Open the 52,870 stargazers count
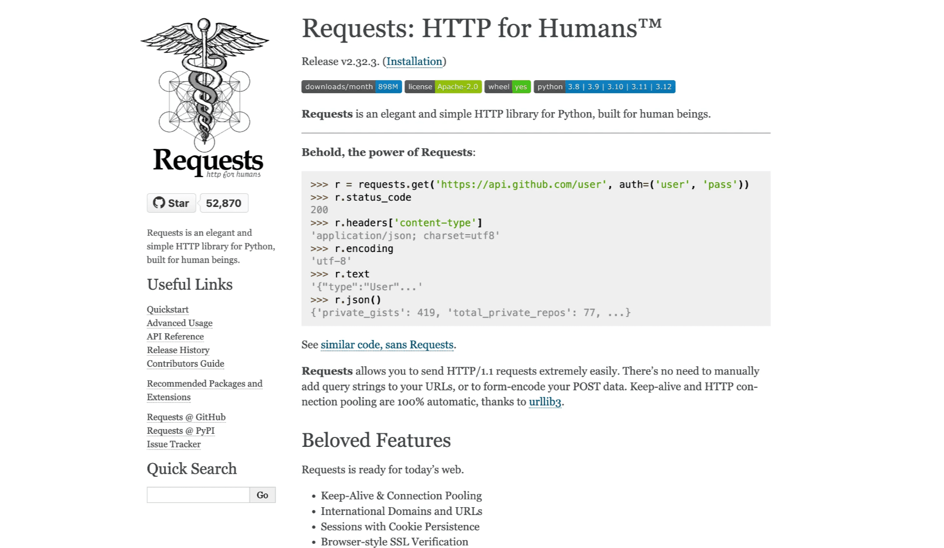 [x=224, y=203]
